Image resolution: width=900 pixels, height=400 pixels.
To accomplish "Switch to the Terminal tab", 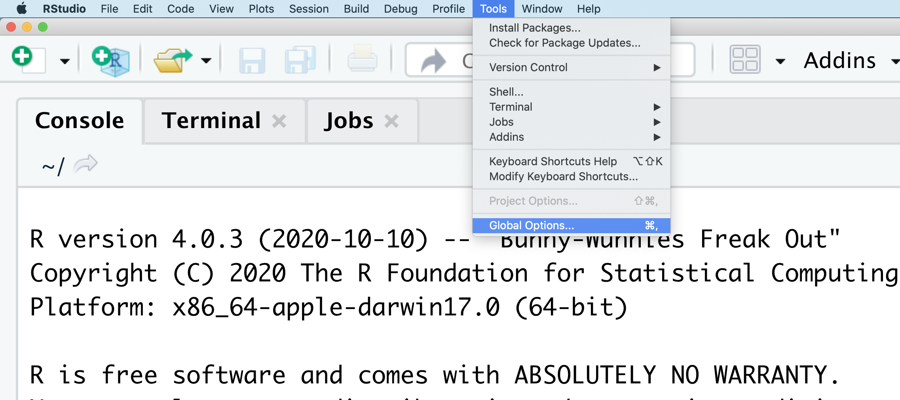I will click(211, 121).
